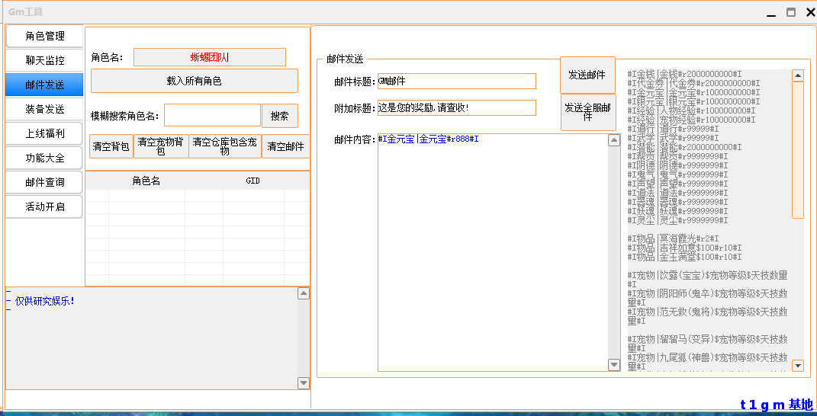Click 清空宠物背包 button

pos(161,146)
